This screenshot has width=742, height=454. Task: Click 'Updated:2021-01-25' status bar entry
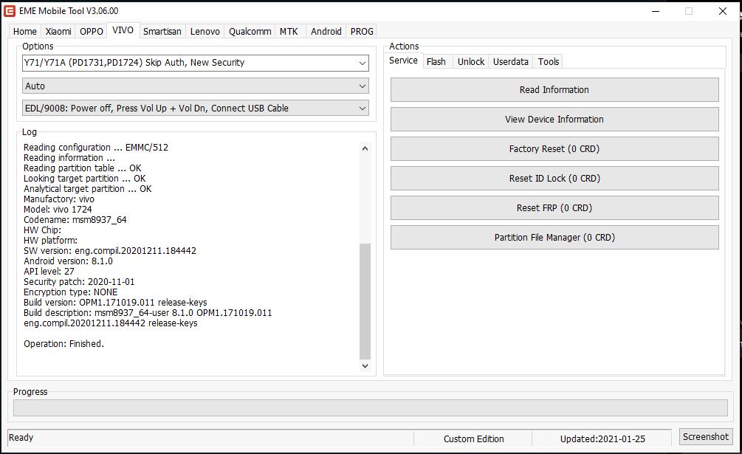pos(602,438)
